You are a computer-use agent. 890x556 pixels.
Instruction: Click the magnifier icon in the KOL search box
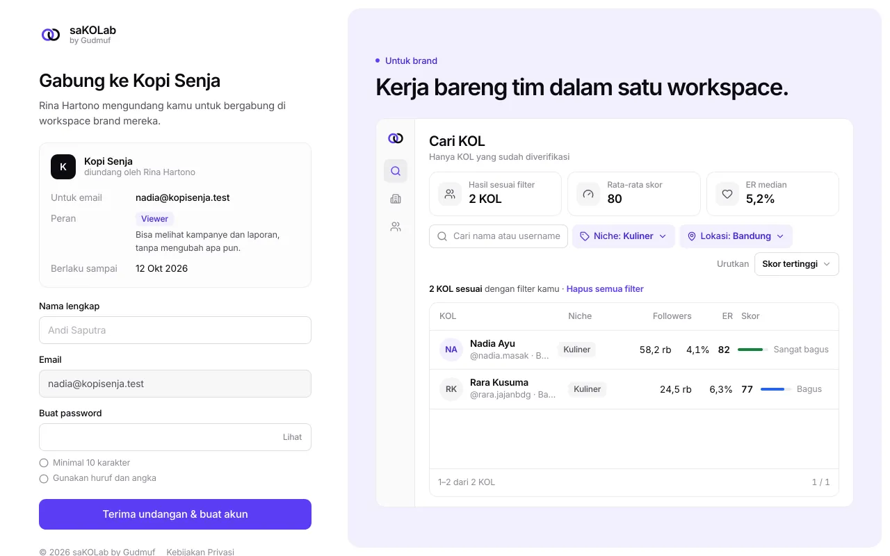point(442,236)
